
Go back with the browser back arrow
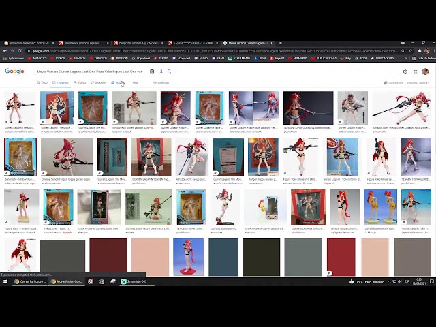coord(5,51)
